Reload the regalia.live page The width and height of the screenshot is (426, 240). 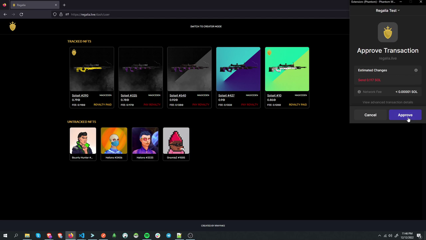[x=21, y=14]
